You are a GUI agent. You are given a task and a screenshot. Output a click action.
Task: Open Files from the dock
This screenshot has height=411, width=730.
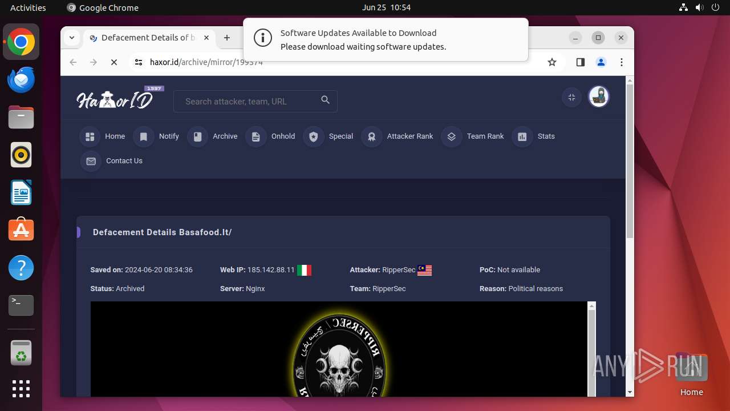pyautogui.click(x=21, y=117)
